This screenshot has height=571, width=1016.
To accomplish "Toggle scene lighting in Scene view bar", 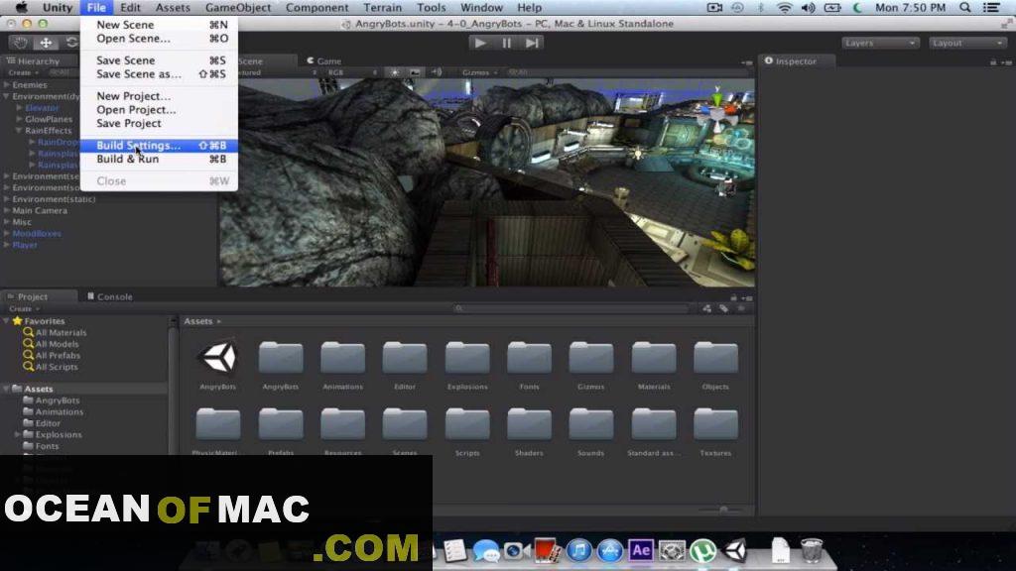I will 395,72.
